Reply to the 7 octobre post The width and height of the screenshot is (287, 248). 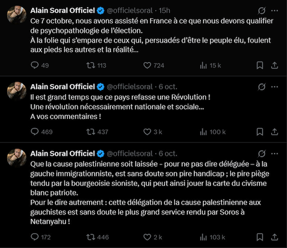(34, 65)
